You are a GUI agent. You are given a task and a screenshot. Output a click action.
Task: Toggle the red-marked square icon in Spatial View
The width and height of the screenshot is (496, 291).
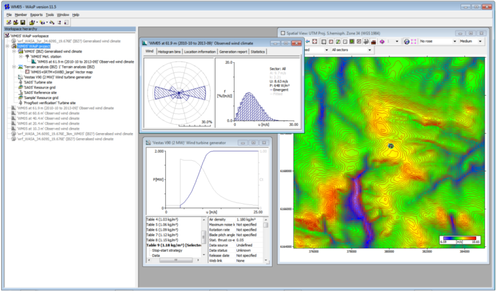point(358,41)
